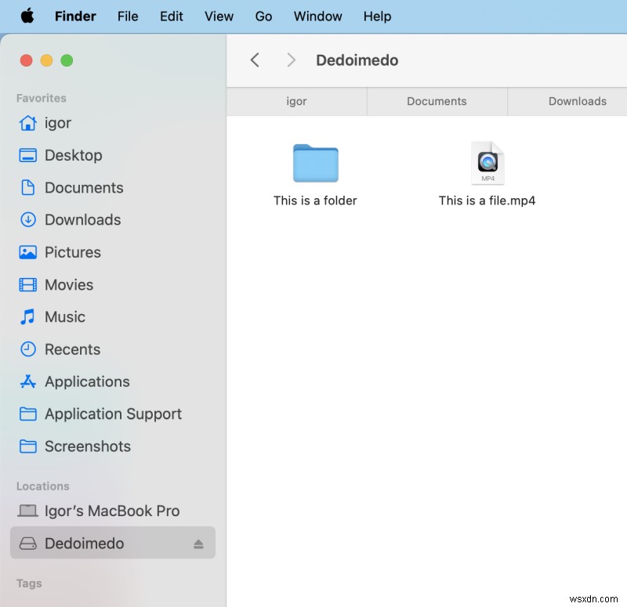Open the Window menu

tap(317, 16)
